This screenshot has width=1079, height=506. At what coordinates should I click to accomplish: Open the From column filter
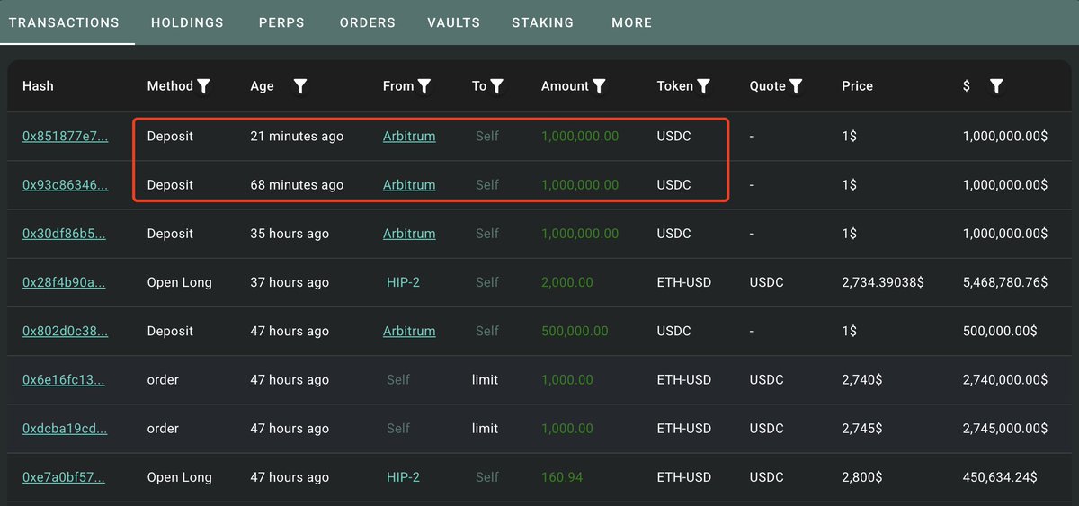coord(424,86)
